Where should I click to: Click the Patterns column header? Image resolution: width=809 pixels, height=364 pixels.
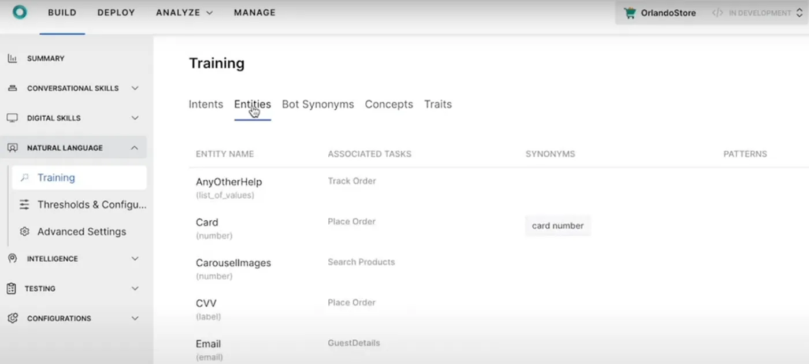(745, 154)
